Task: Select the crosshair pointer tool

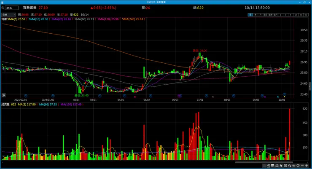Action: tap(290, 166)
